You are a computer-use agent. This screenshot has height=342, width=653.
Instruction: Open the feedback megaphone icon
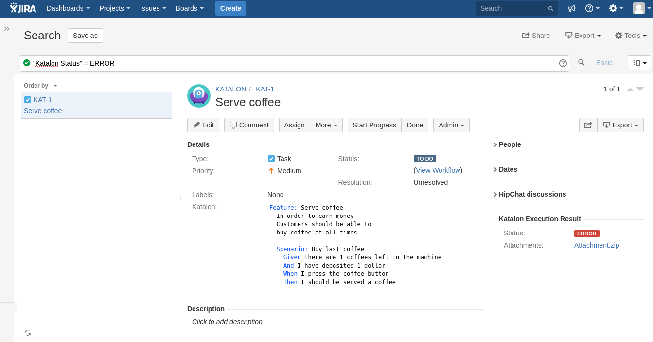point(572,8)
